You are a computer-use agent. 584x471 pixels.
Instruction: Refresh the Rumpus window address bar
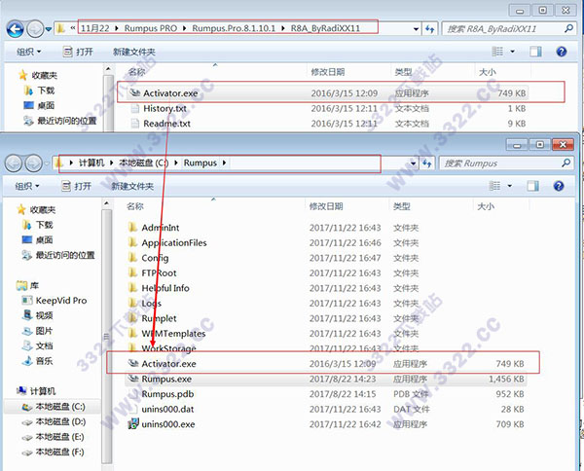click(x=427, y=163)
